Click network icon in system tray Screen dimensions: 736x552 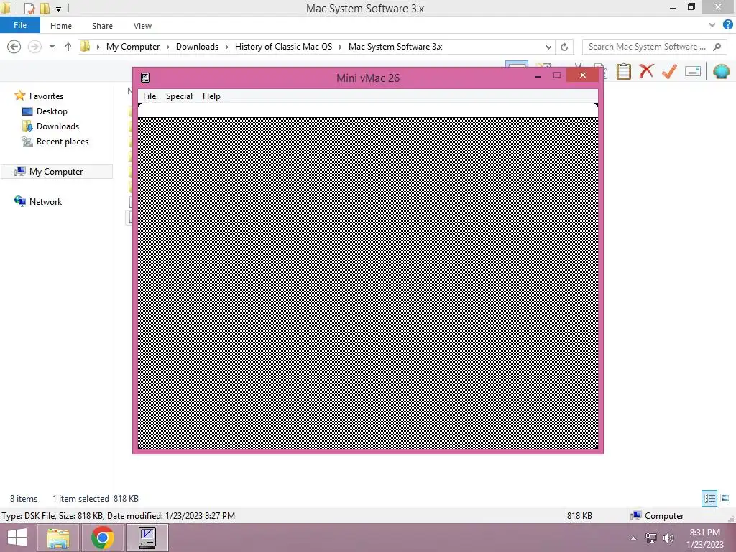651,538
